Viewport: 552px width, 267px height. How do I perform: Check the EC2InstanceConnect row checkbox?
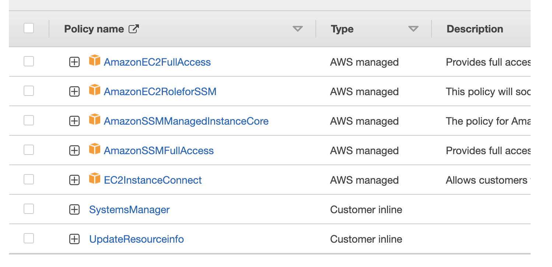28,180
